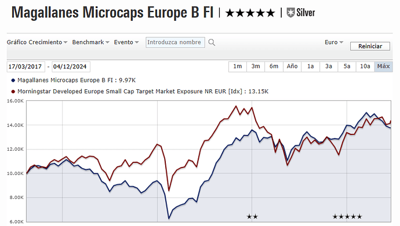Screen dimensions: 400x226
Task: Click the two-star rating marker on chart
Action: [x=252, y=217]
